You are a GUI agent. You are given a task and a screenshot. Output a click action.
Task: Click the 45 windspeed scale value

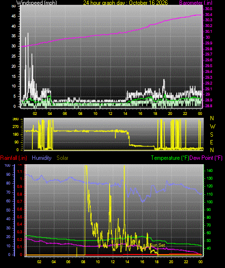click(14, 16)
